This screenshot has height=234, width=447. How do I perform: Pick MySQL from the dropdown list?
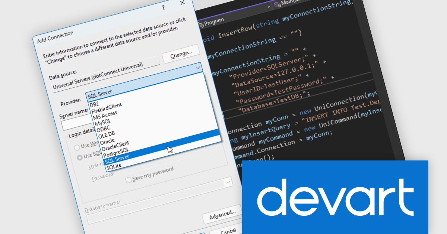pyautogui.click(x=103, y=122)
